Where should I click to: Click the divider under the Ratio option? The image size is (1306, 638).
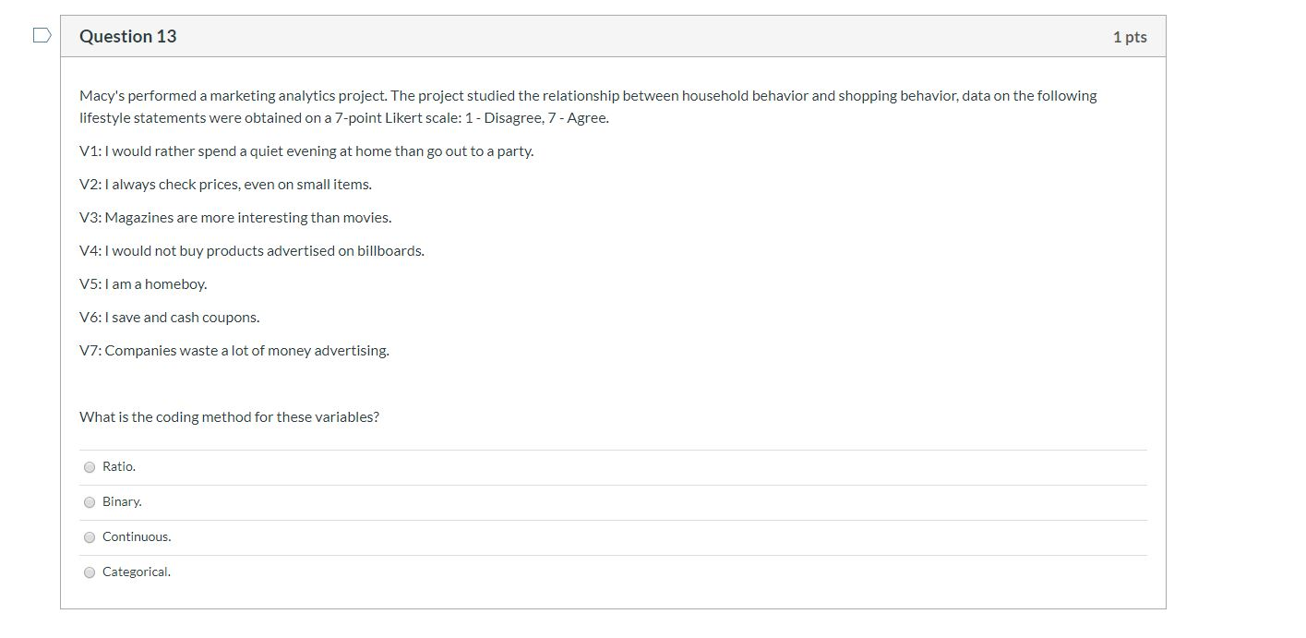click(612, 484)
